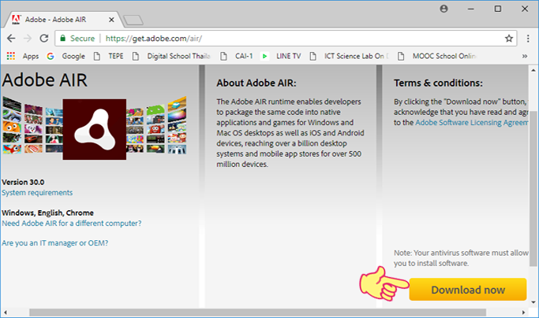Expand the bookmarks overflow chevron
Viewport: 539px width, 318px height.
coord(525,56)
